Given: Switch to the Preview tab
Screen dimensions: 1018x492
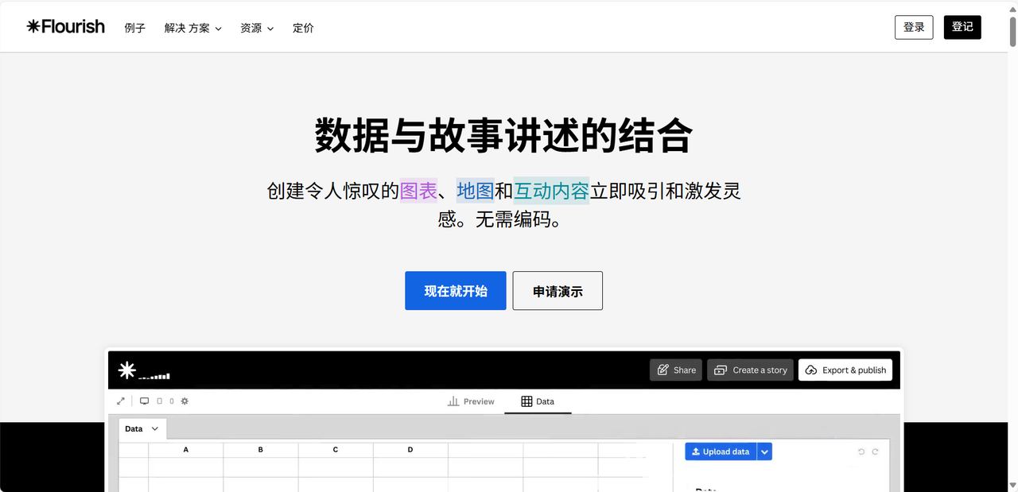Looking at the screenshot, I should (x=471, y=401).
